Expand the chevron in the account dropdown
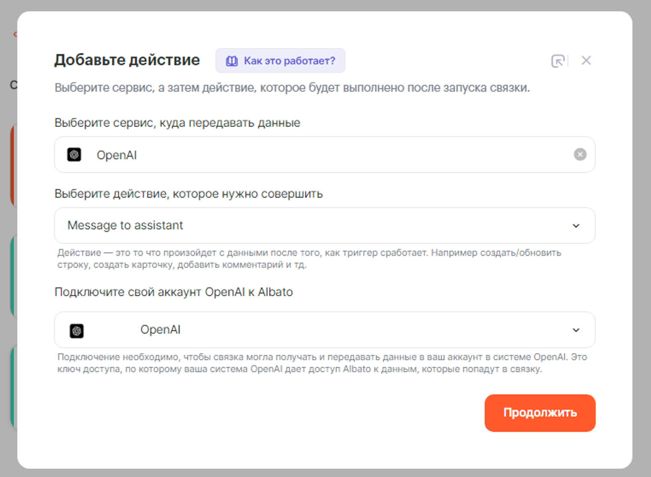Image resolution: width=651 pixels, height=477 pixels. click(576, 330)
